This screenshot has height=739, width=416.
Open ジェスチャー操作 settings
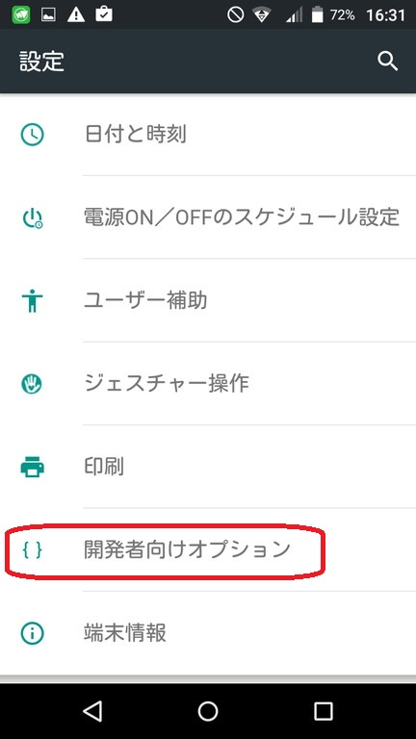coord(208,384)
